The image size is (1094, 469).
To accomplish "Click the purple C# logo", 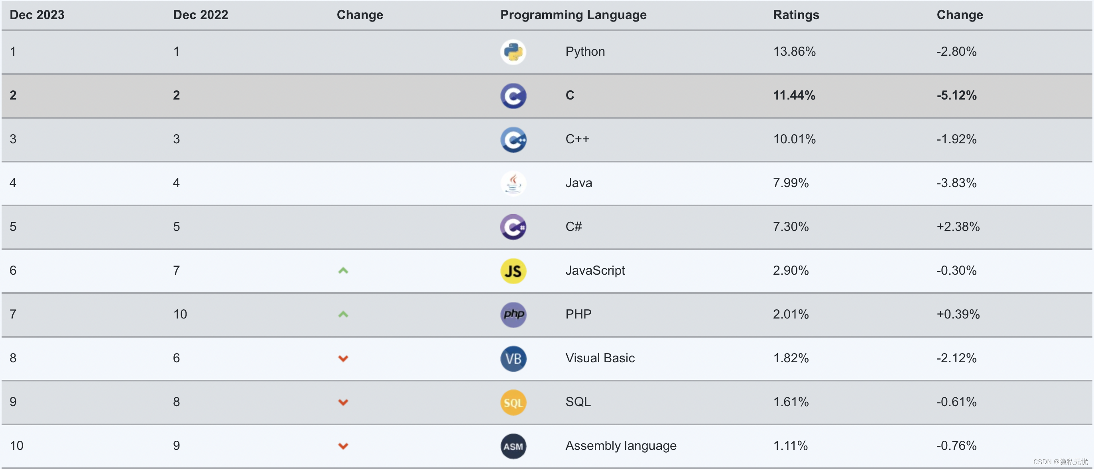I will point(513,227).
